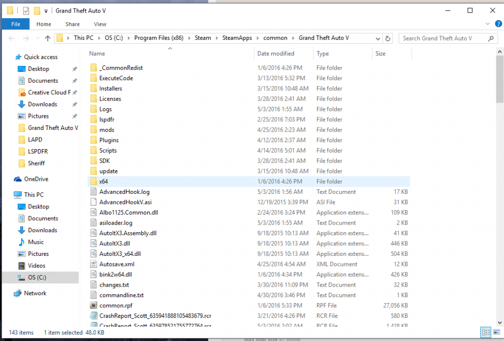
Task: Go up one folder level arrow
Action: [47, 38]
